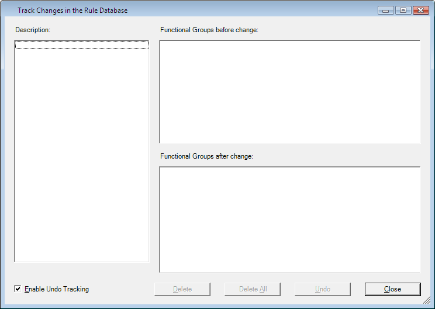Click the Undo button
435x309 pixels.
pyautogui.click(x=322, y=289)
